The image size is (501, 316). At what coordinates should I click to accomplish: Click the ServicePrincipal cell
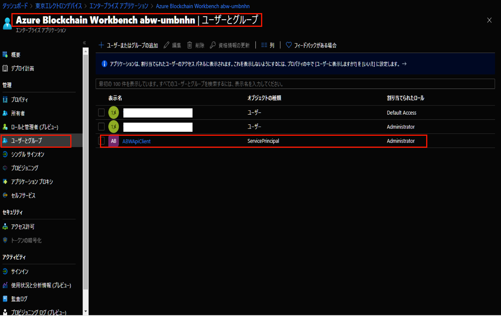[263, 141]
